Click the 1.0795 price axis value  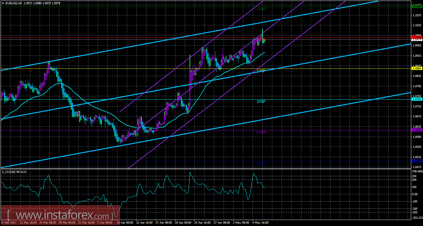pos(417,86)
